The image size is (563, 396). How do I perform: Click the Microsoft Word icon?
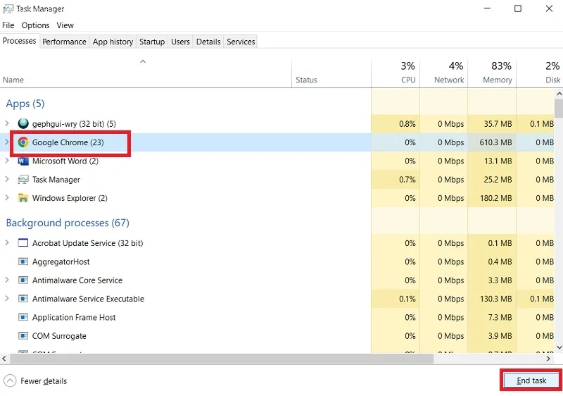click(x=23, y=161)
